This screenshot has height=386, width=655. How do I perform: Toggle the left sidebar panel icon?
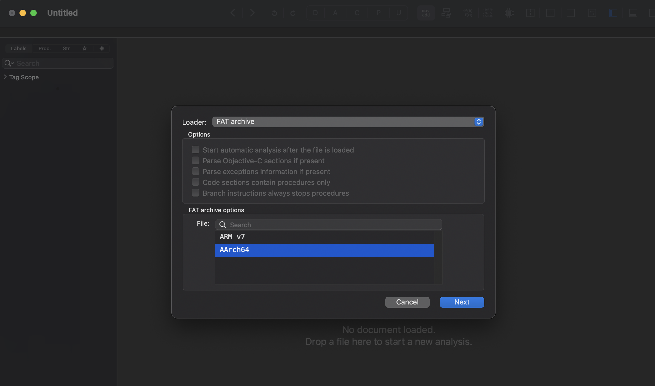pos(613,13)
